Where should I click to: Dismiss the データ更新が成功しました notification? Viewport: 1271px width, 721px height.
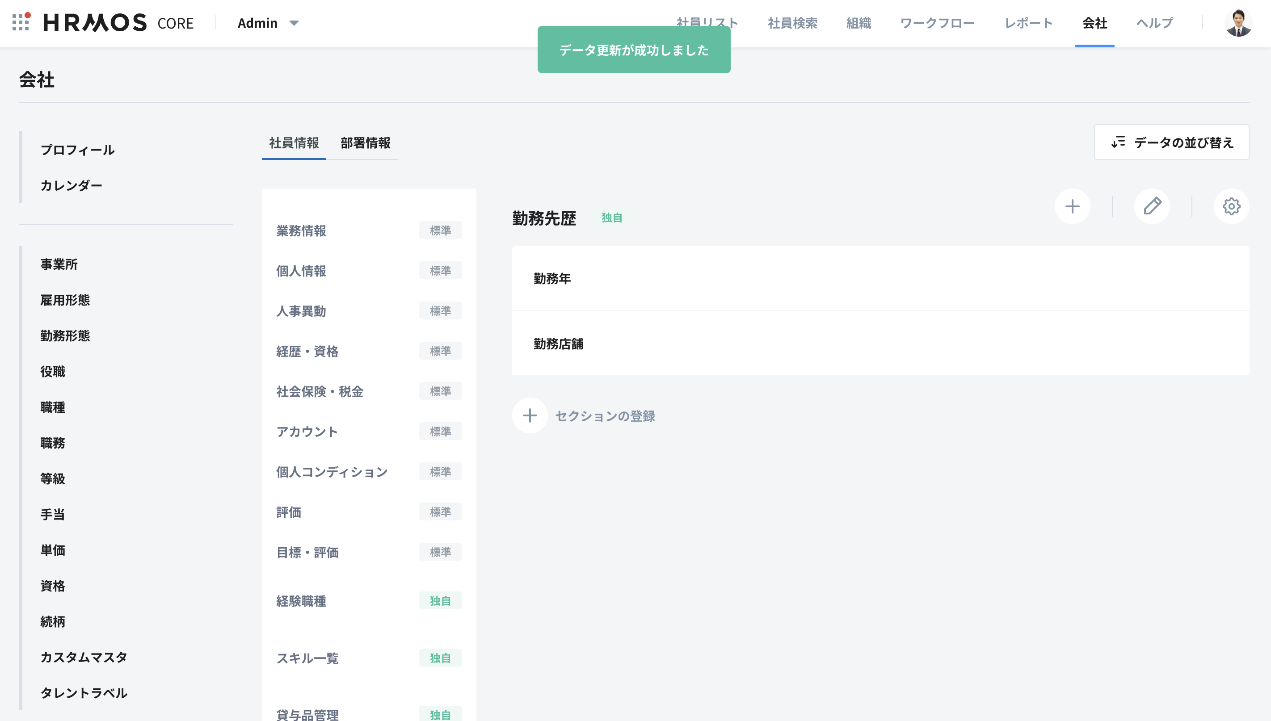click(634, 50)
